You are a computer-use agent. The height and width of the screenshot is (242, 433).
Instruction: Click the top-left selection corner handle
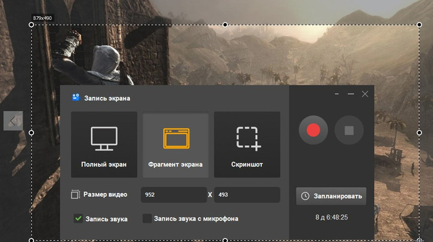[x=32, y=25]
